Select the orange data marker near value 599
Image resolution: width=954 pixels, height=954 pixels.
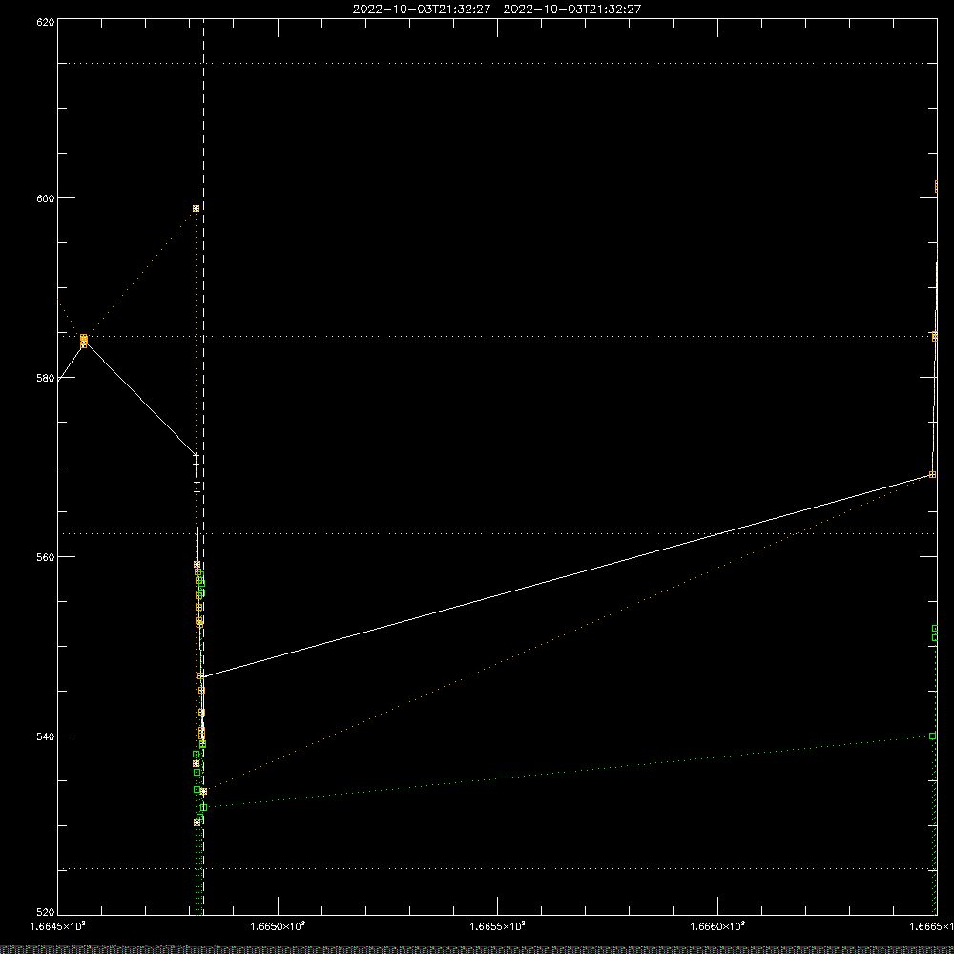point(196,209)
